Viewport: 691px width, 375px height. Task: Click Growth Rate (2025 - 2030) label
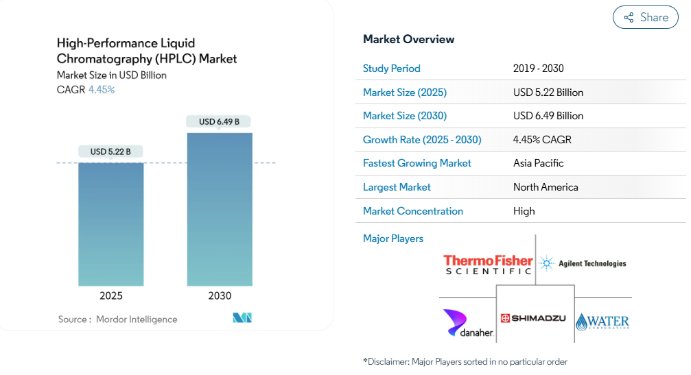click(422, 140)
